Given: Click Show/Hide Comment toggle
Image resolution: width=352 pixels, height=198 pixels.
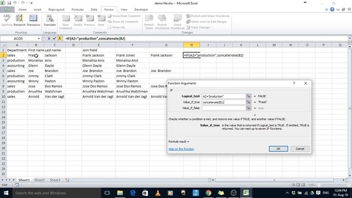Looking at the screenshot, I should tap(124, 16).
